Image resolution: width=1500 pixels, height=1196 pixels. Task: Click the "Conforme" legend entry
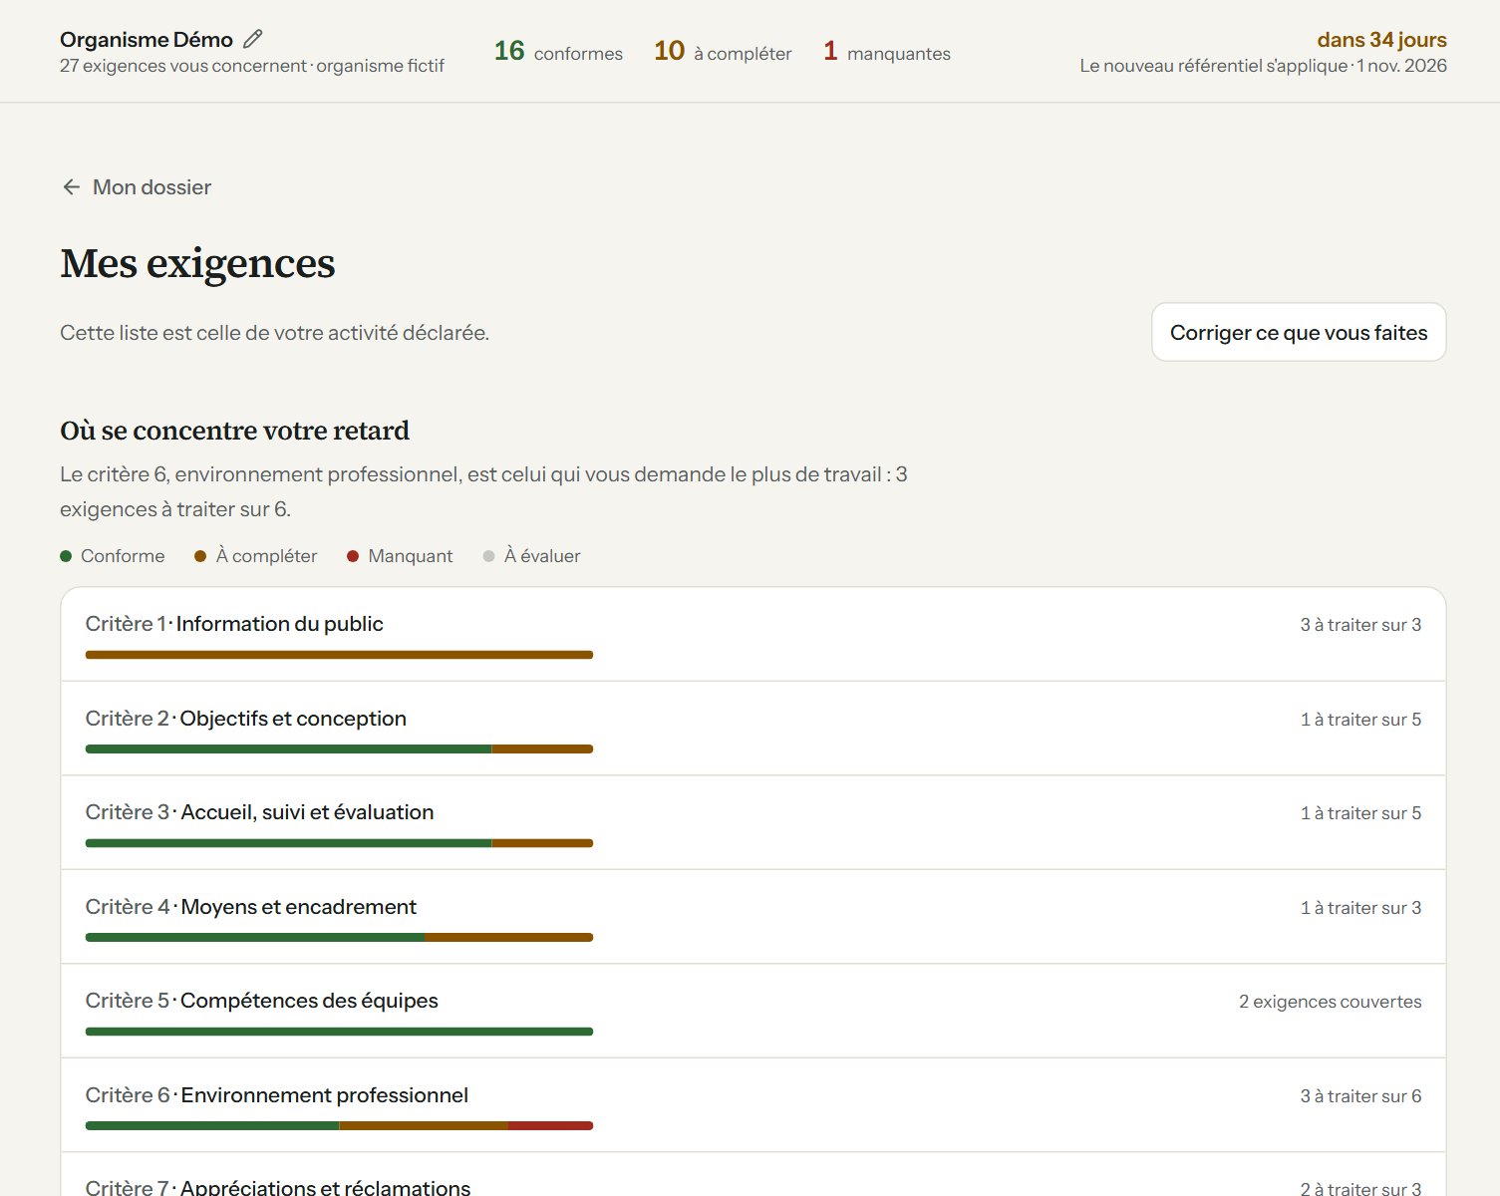113,556
